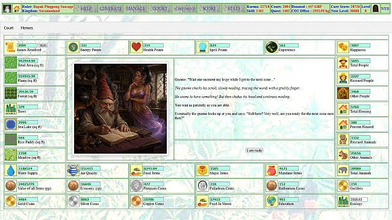Click the red heart Health Points icon
Screen dimensions: 392x220
(136, 47)
